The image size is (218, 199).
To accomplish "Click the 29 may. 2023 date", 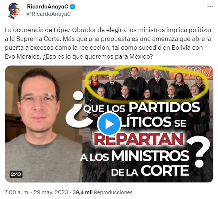I will pos(51,192).
